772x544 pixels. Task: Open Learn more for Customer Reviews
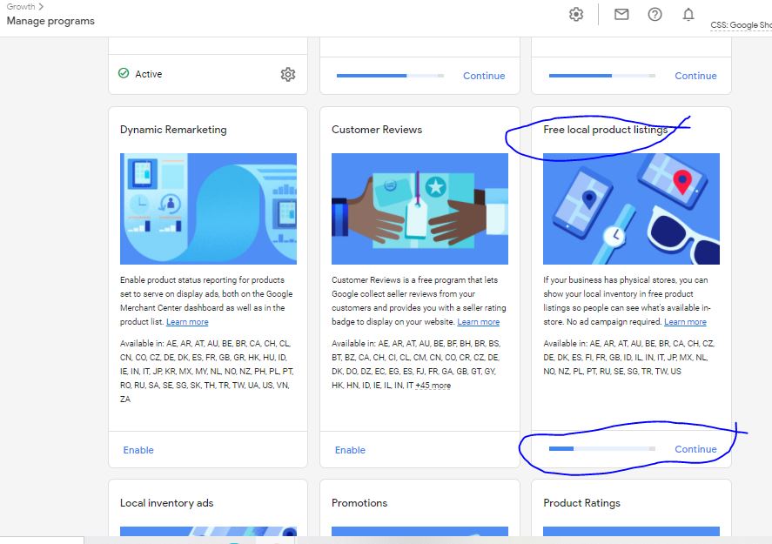(x=479, y=320)
